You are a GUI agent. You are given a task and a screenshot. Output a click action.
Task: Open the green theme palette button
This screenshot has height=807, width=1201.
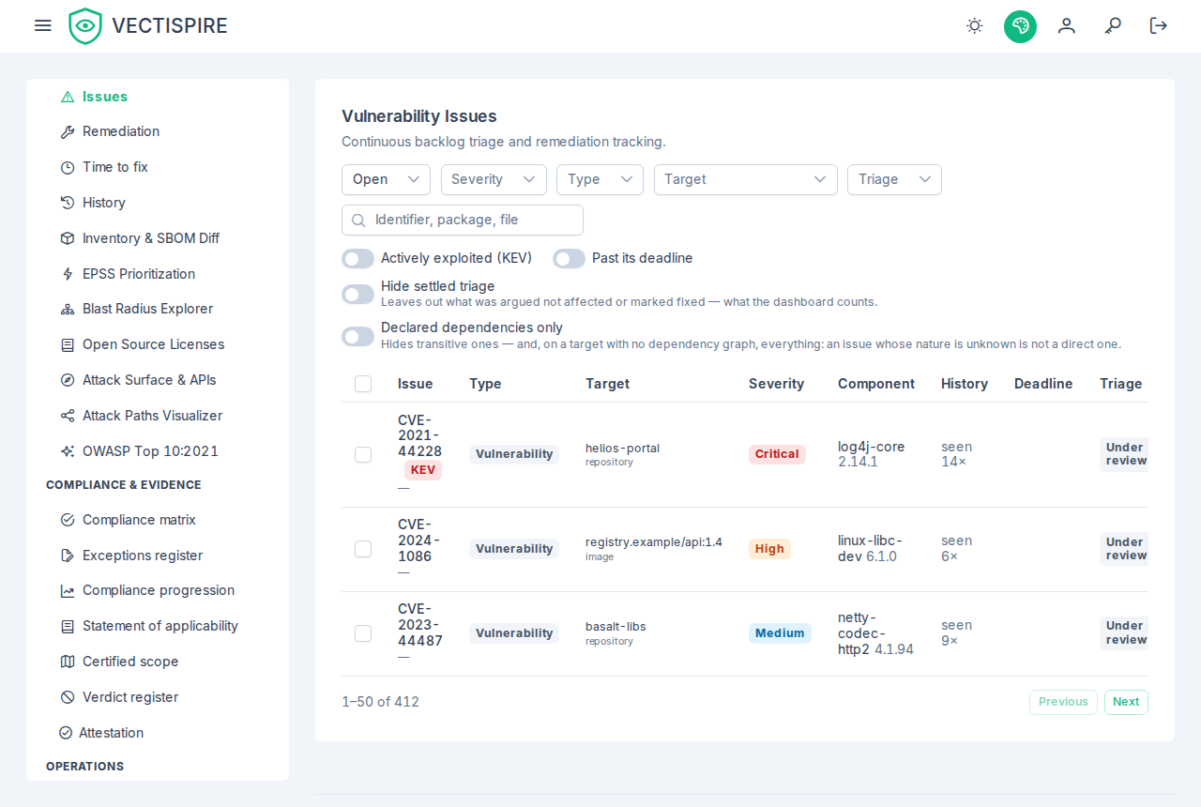click(x=1020, y=26)
